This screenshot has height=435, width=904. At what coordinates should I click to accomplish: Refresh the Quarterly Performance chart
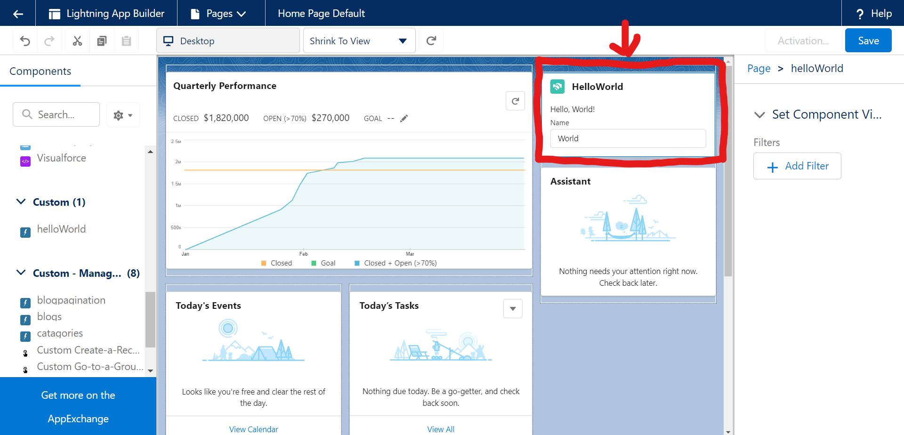click(515, 101)
